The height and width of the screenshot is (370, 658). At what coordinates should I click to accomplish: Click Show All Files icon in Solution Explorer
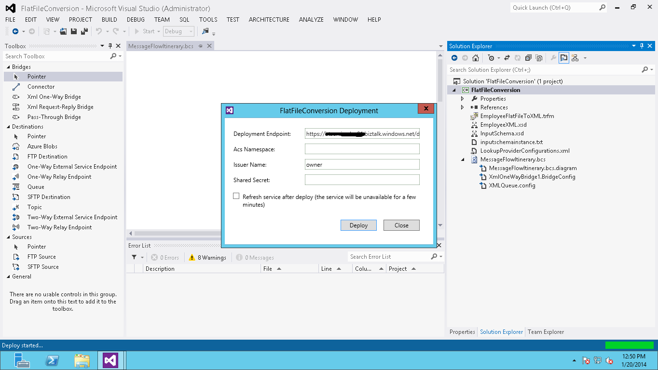click(x=539, y=58)
